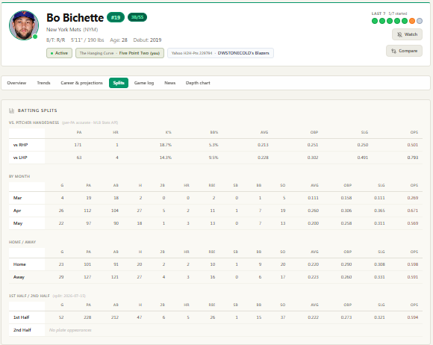Click the #19 jersey number badge
This screenshot has height=345, width=433.
tap(116, 17)
